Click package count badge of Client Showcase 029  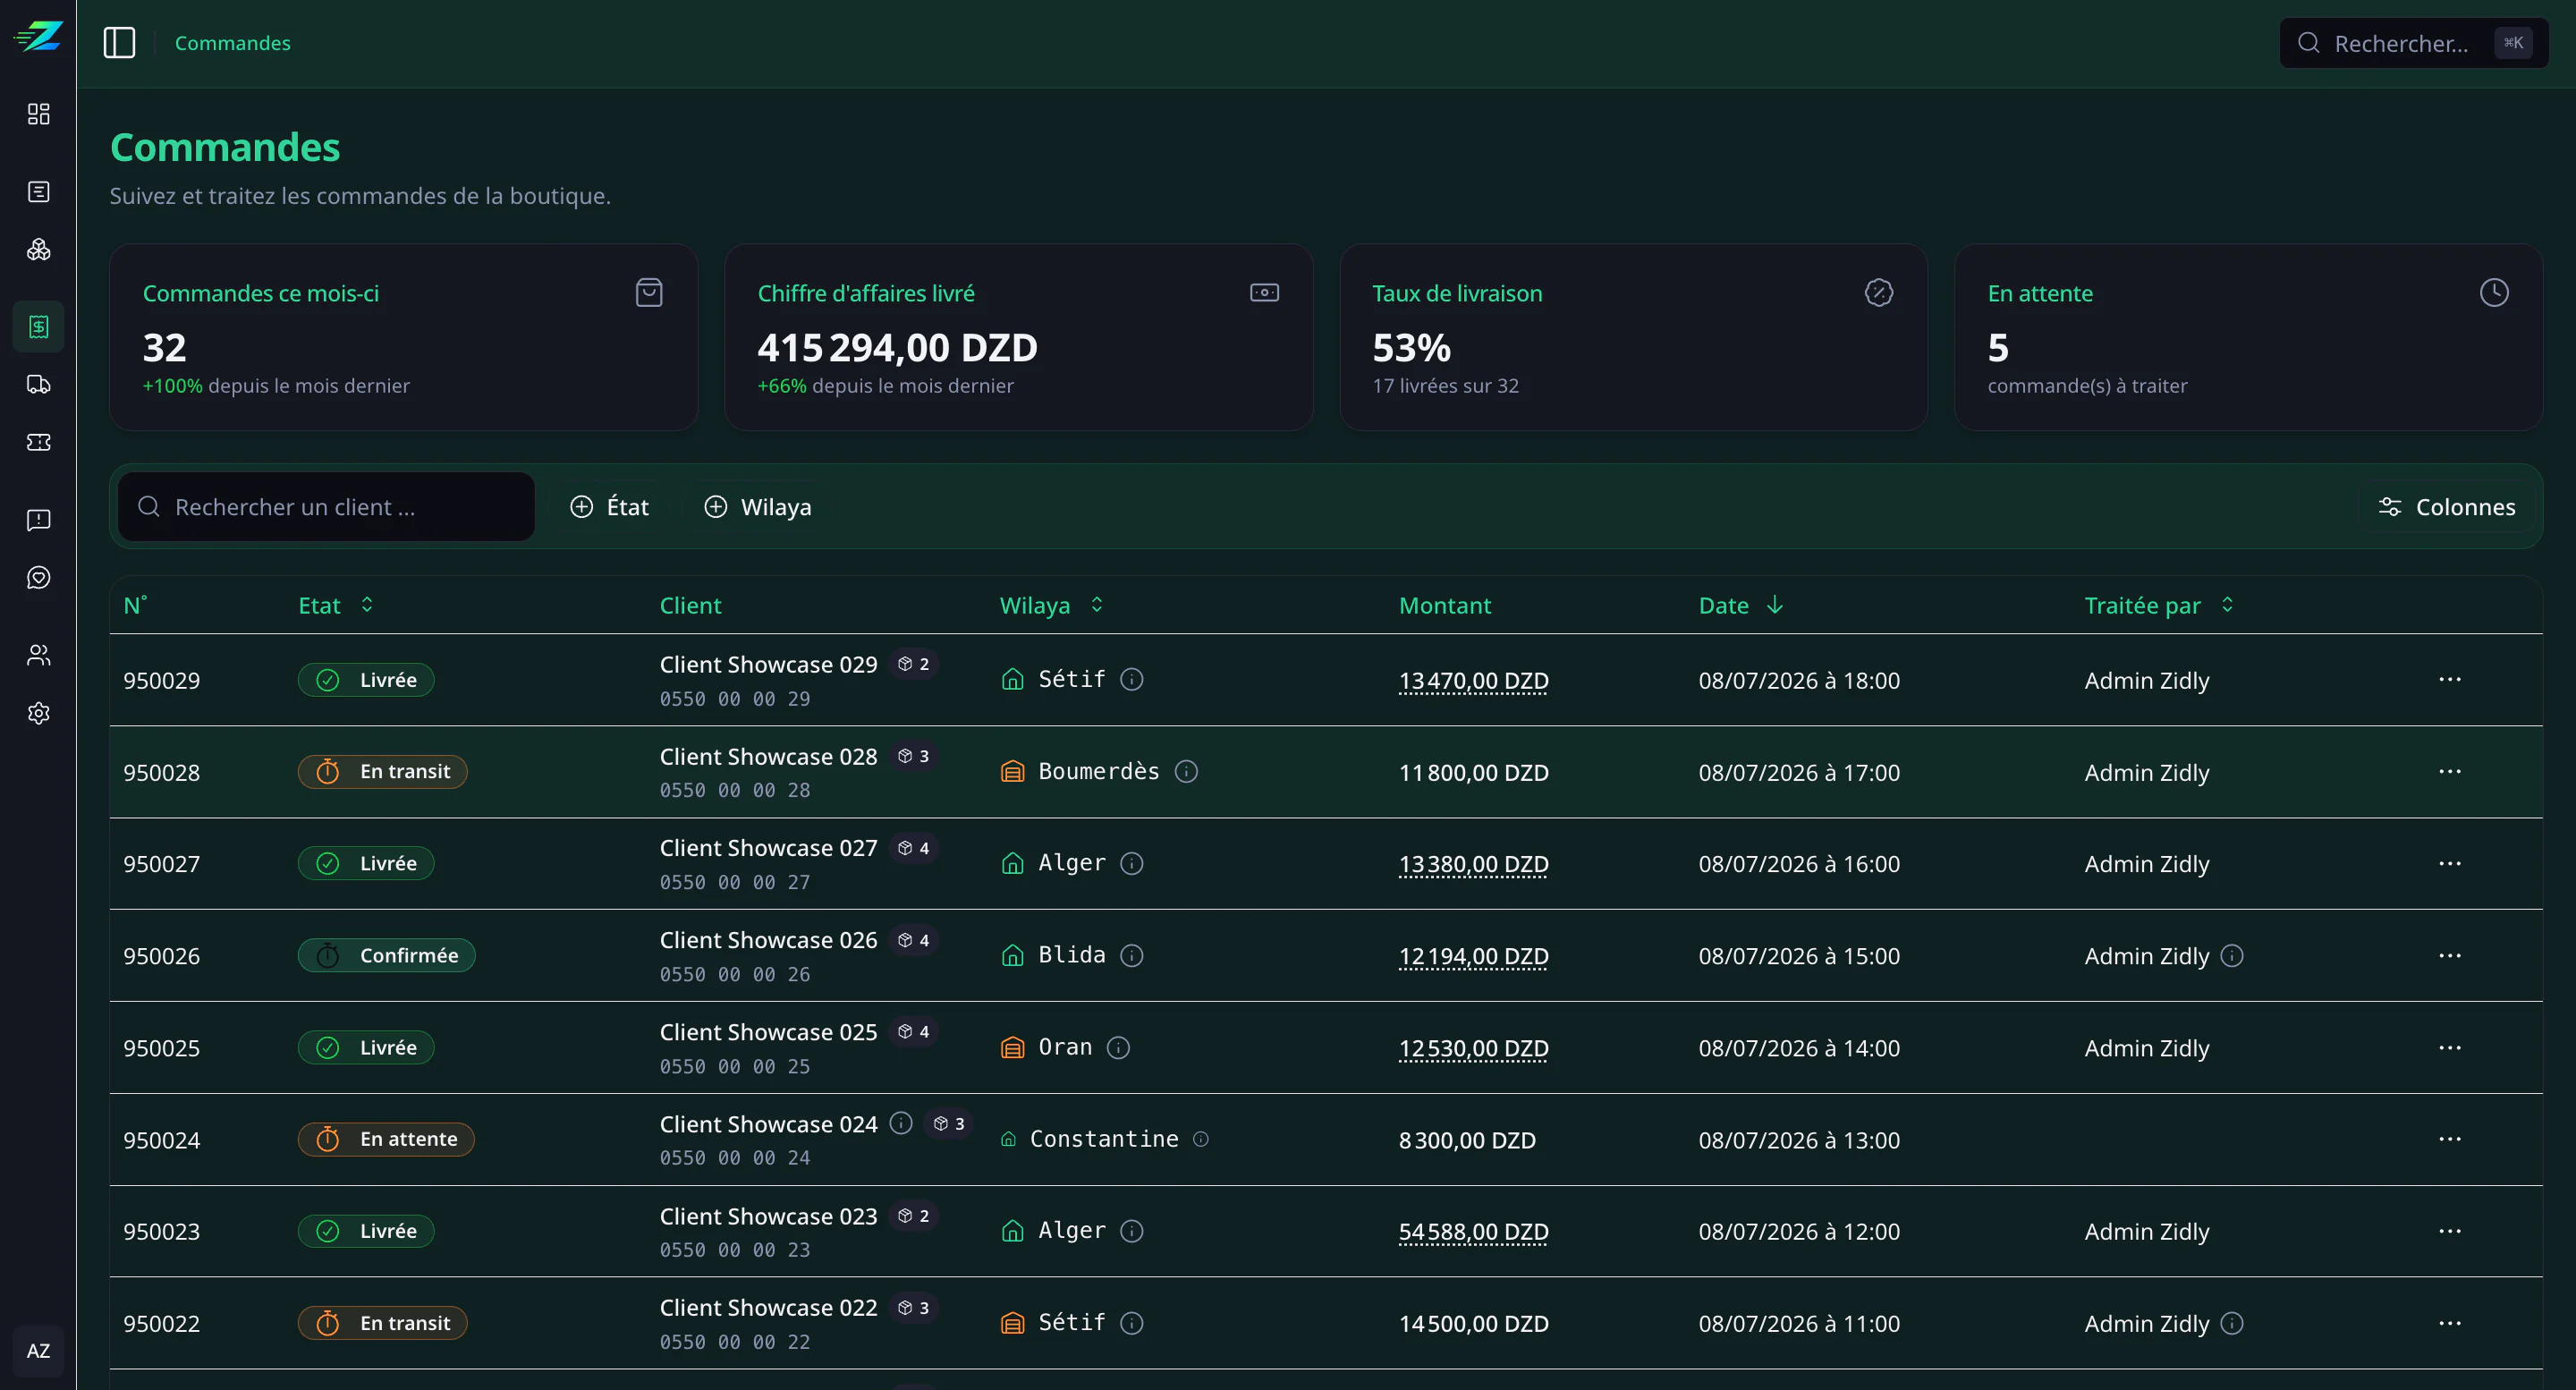coord(913,665)
